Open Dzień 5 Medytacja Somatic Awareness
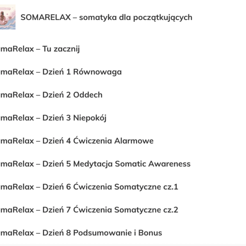This screenshot has height=246, width=246. pyautogui.click(x=96, y=164)
